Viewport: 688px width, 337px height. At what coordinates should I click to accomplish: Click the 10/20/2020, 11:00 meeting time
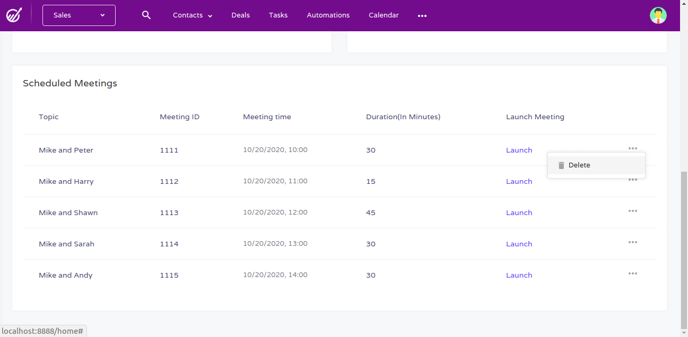click(275, 181)
